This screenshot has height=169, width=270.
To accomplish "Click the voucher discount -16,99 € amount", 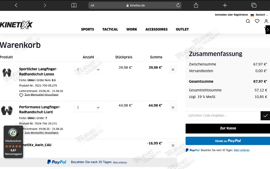I will pyautogui.click(x=155, y=143).
